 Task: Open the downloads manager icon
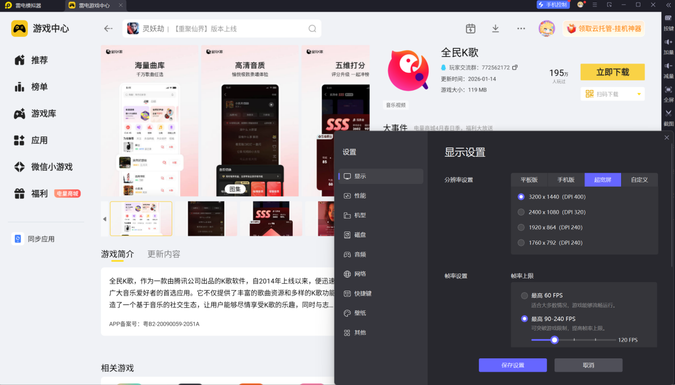(x=495, y=29)
